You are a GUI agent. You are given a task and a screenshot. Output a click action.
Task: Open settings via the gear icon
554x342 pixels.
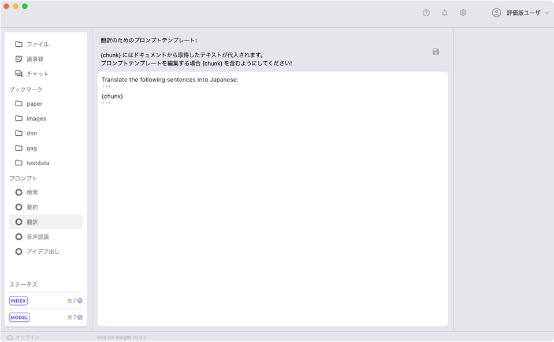tap(463, 13)
